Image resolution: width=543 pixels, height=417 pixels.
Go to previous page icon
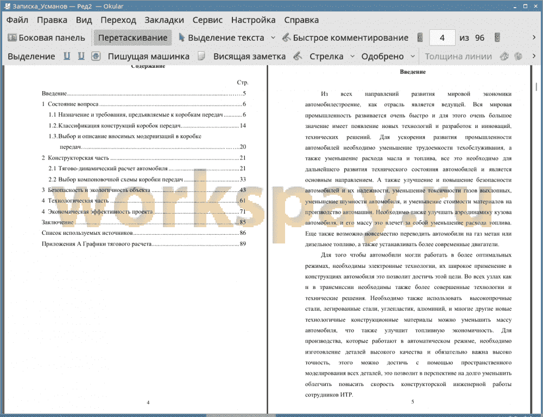[x=420, y=38]
